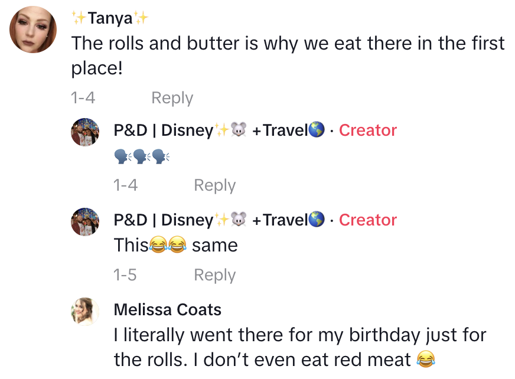The width and height of the screenshot is (515, 379).
Task: Select Melissa Coats' username
Action: pyautogui.click(x=168, y=309)
